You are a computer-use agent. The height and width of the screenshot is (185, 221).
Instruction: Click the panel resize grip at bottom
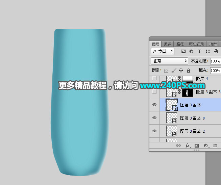click(x=197, y=150)
